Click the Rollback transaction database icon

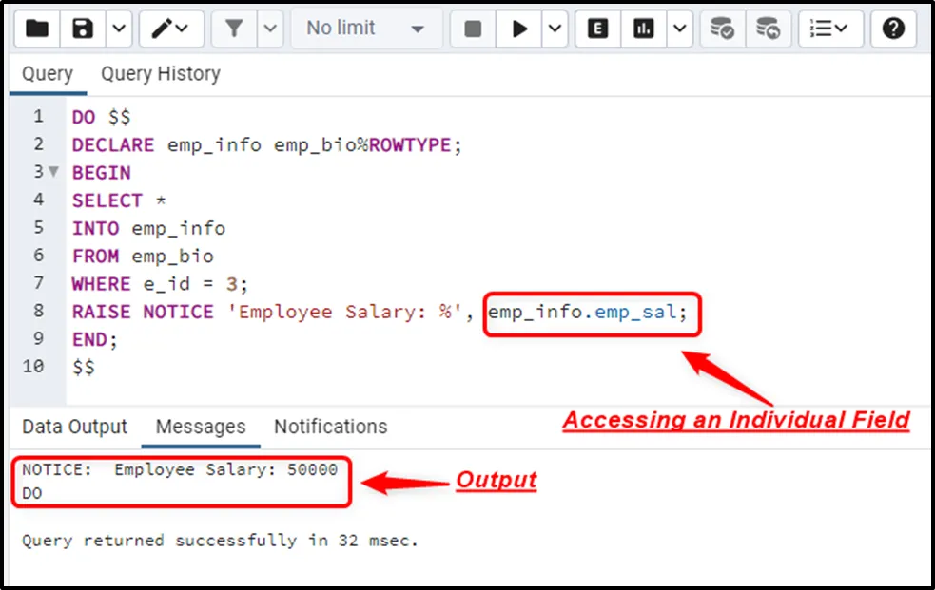coord(768,29)
